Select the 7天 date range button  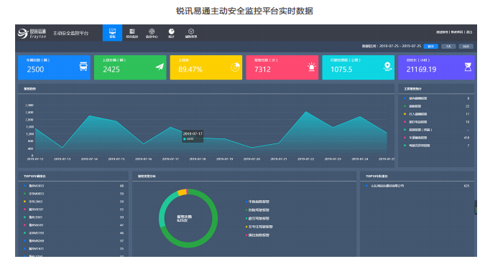tap(448, 47)
